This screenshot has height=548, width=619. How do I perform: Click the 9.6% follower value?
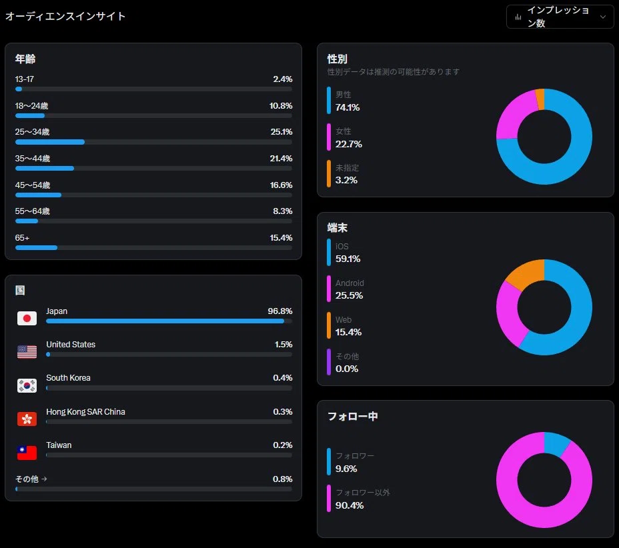pos(346,469)
